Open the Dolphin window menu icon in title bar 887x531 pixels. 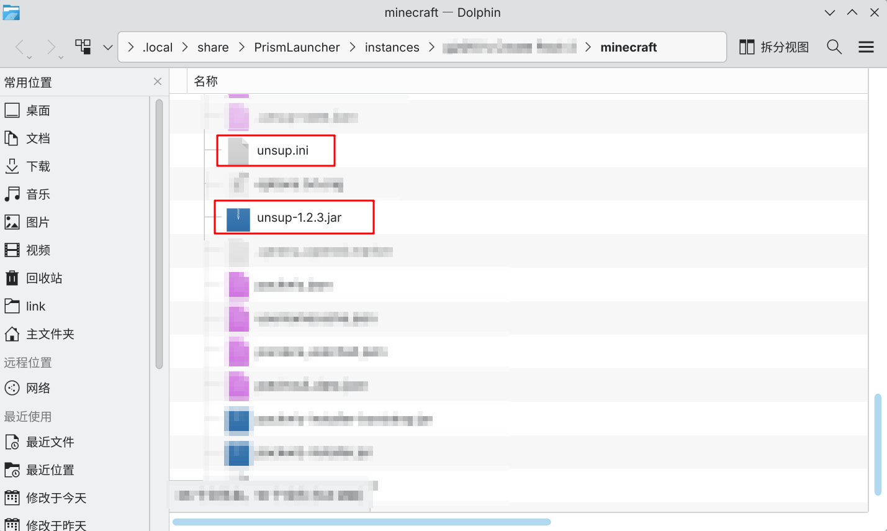tap(11, 12)
